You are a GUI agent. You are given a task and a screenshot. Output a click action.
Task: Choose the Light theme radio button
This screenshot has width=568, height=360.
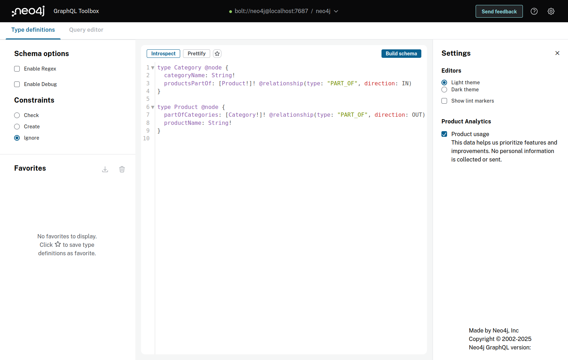444,83
